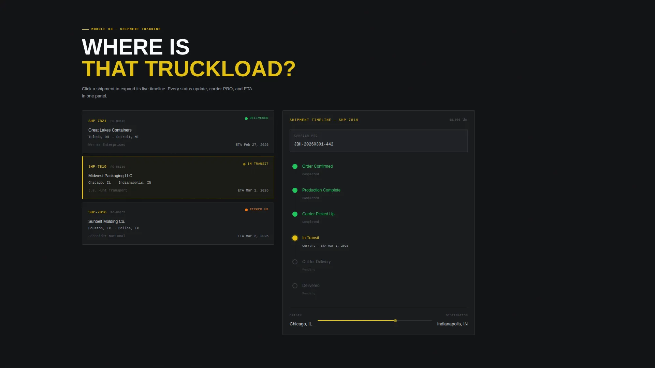Click the IN TRANSIT status badge
Screen dimensions: 655x368
point(256,164)
